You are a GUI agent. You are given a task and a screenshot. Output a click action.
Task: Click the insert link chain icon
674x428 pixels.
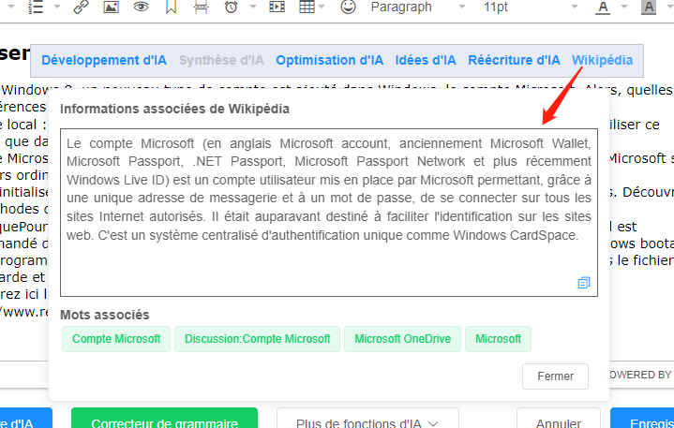[81, 7]
